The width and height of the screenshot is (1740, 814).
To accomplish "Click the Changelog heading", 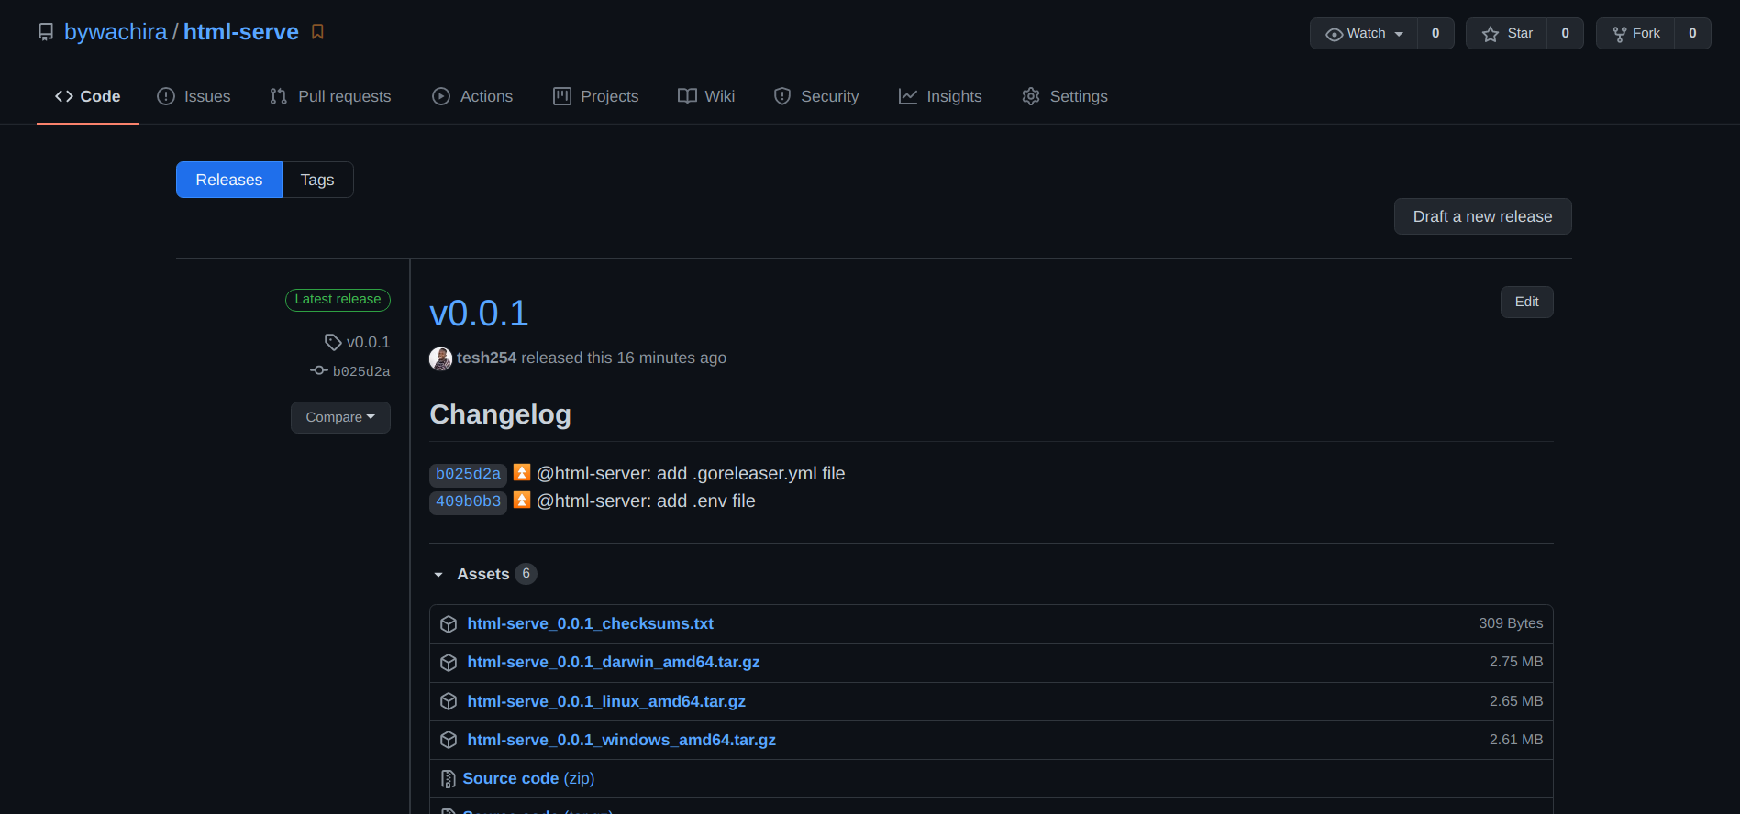I will (x=500, y=414).
